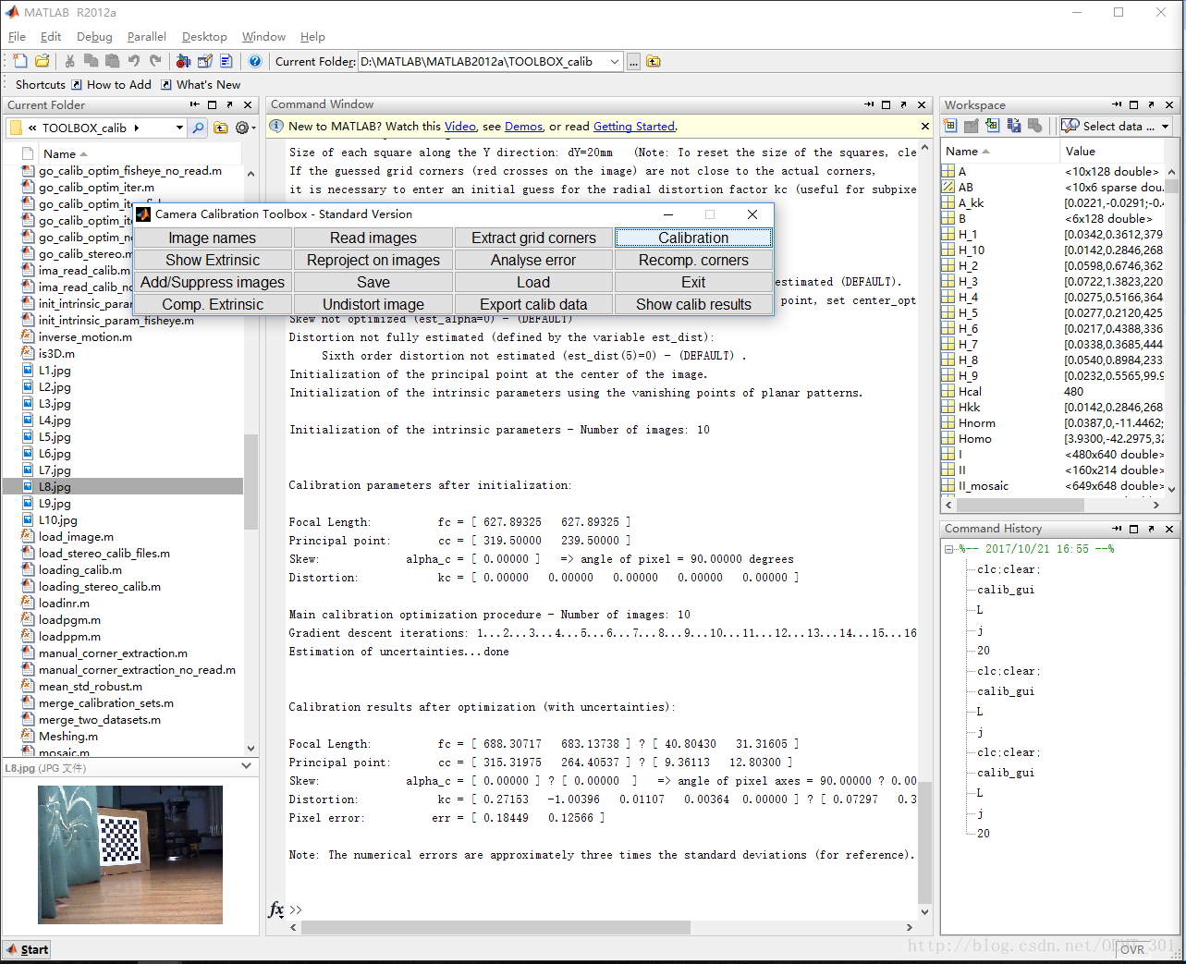
Task: Click the fx function browser icon
Action: 276,909
